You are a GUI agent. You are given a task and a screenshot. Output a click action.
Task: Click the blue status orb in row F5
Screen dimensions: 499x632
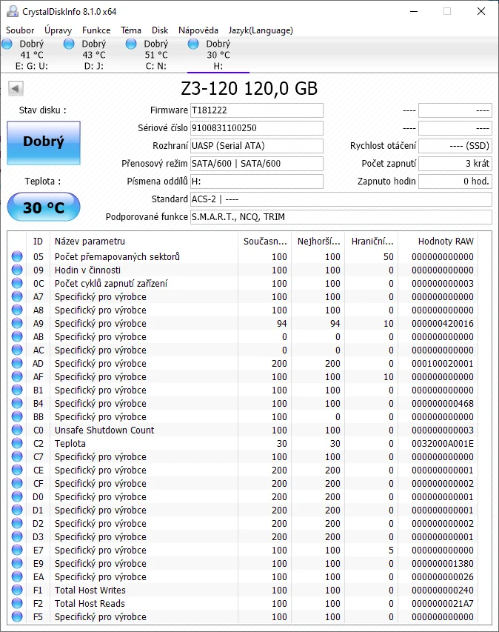coord(17,616)
